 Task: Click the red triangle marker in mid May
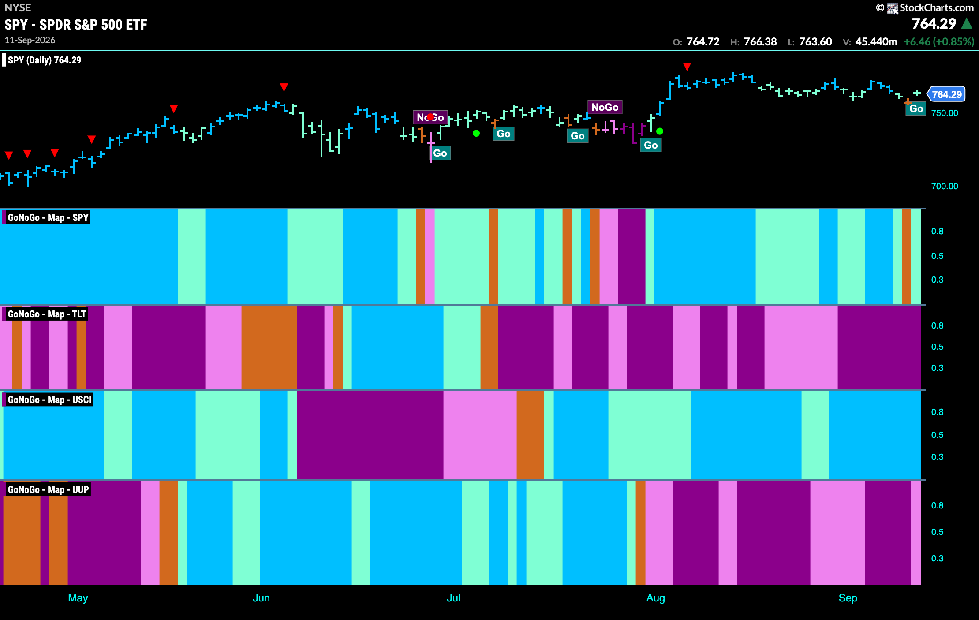click(174, 109)
